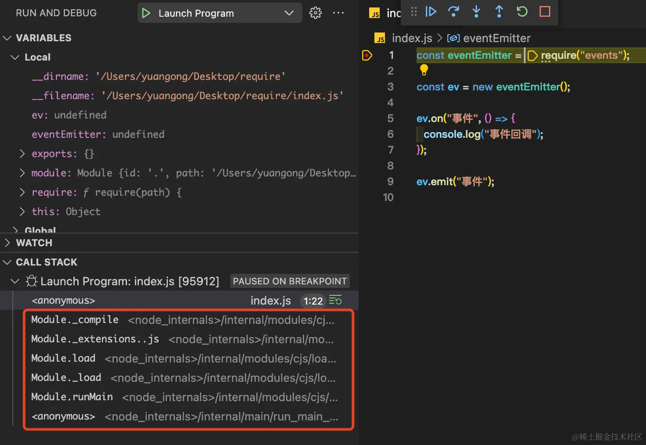Step Out in debug toolbar

pos(499,11)
